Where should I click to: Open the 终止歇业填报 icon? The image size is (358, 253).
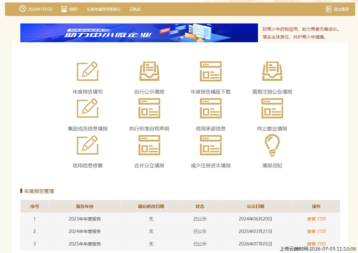pyautogui.click(x=272, y=108)
